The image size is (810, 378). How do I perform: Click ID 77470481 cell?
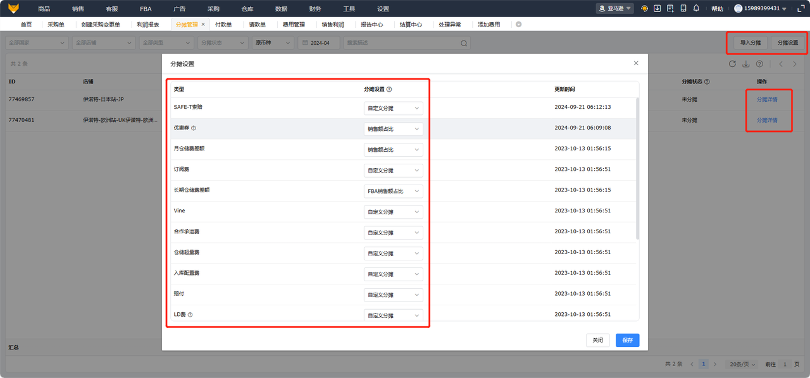tap(22, 120)
